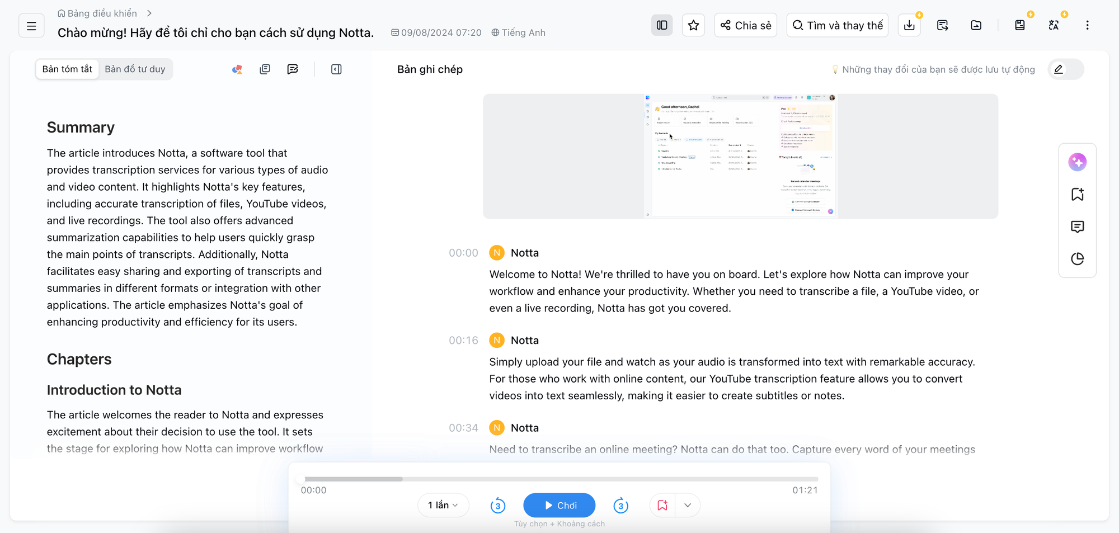Click the 01:21 total duration label
The image size is (1119, 533).
(805, 490)
